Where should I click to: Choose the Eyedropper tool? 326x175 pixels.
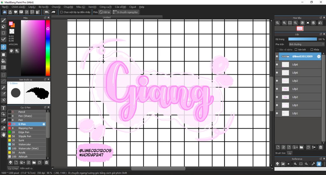[3, 128]
